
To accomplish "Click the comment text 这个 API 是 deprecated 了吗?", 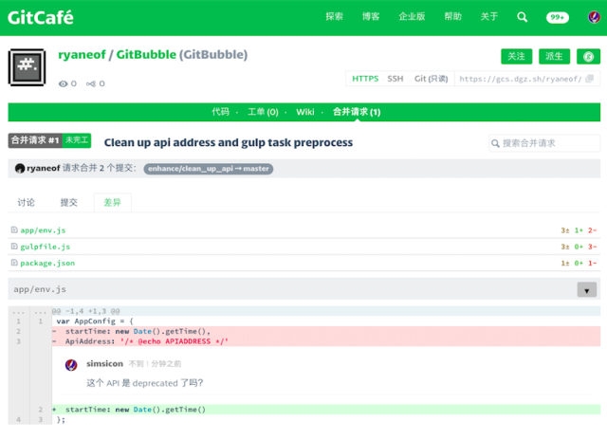I will (145, 383).
